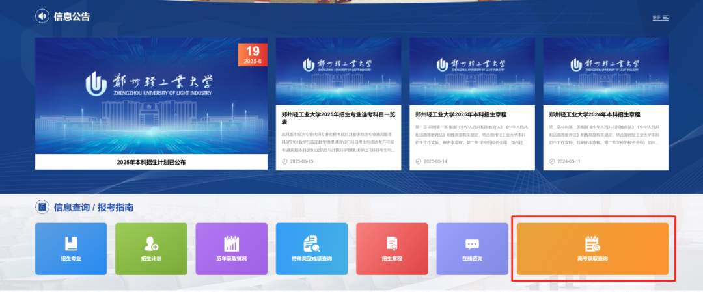Image resolution: width=703 pixels, height=292 pixels.
Task: Open article 郑州轻工业大学2024年本科招生章程
Action: click(x=594, y=114)
